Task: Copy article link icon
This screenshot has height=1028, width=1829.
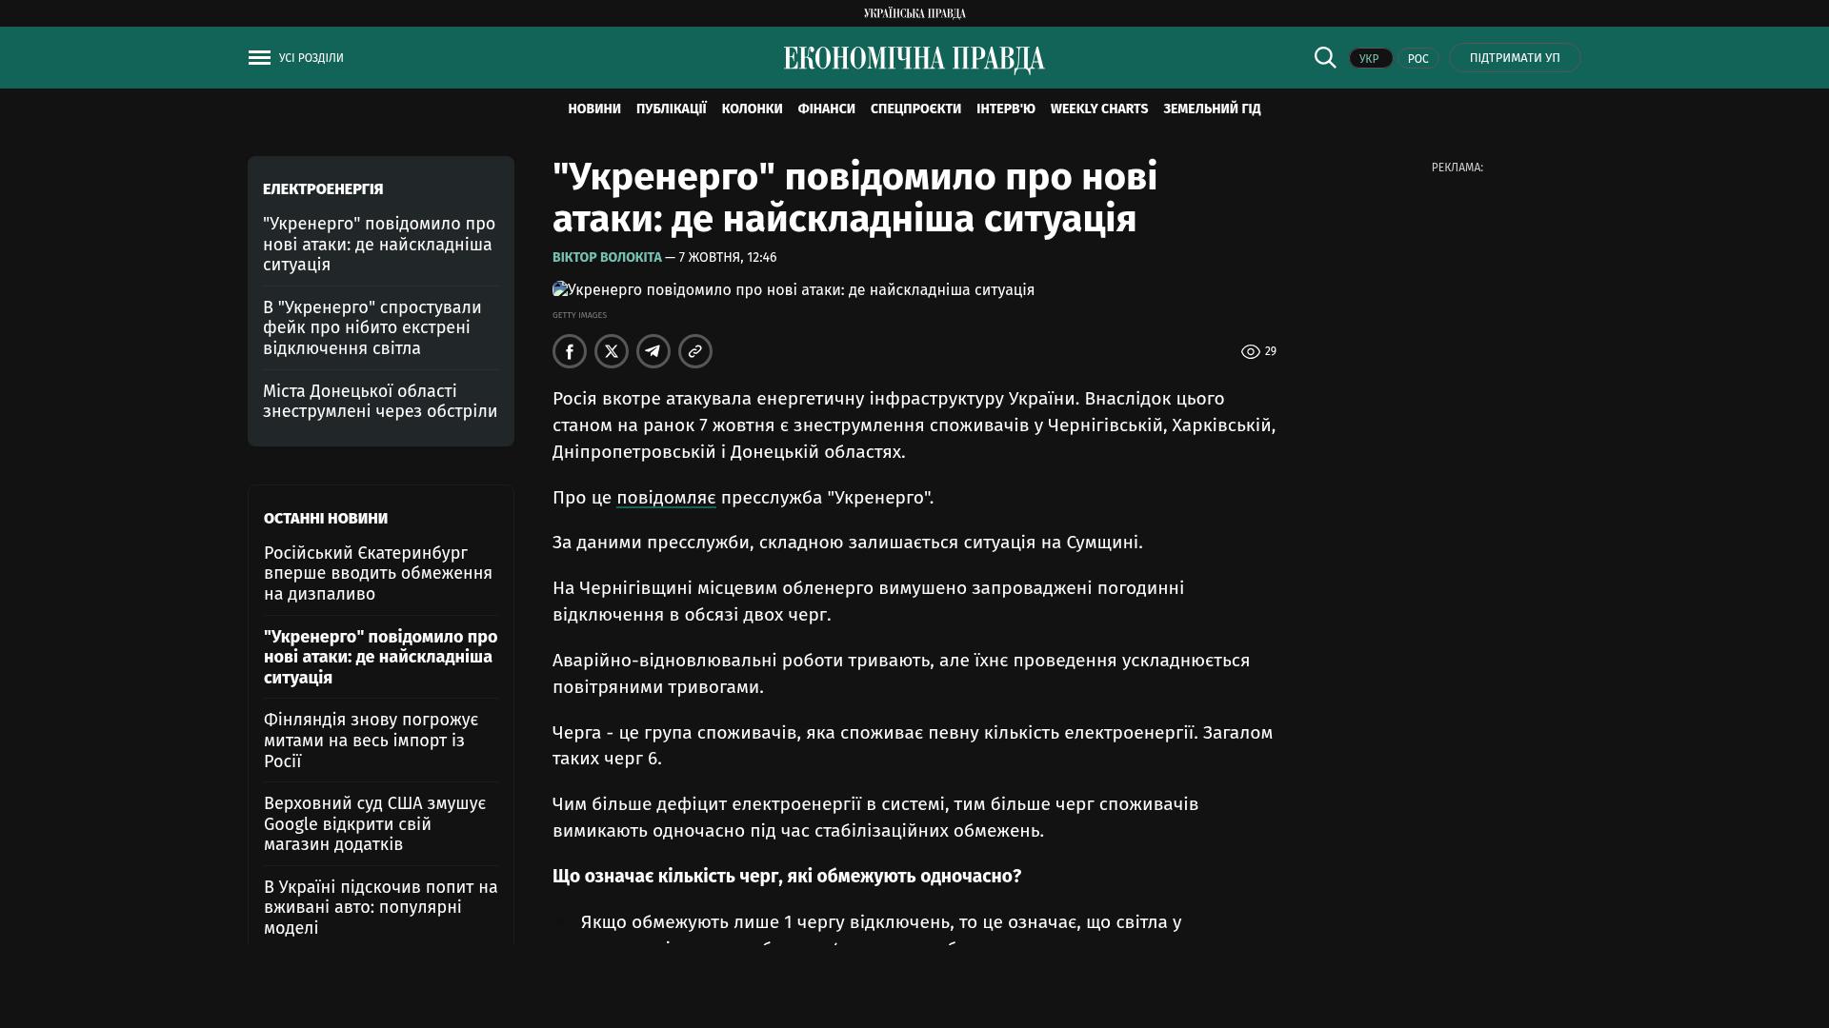Action: (695, 351)
